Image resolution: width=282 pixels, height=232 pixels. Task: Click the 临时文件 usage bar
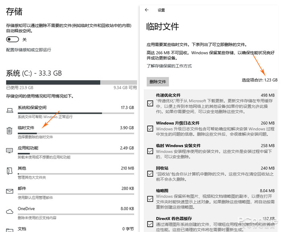(76, 133)
